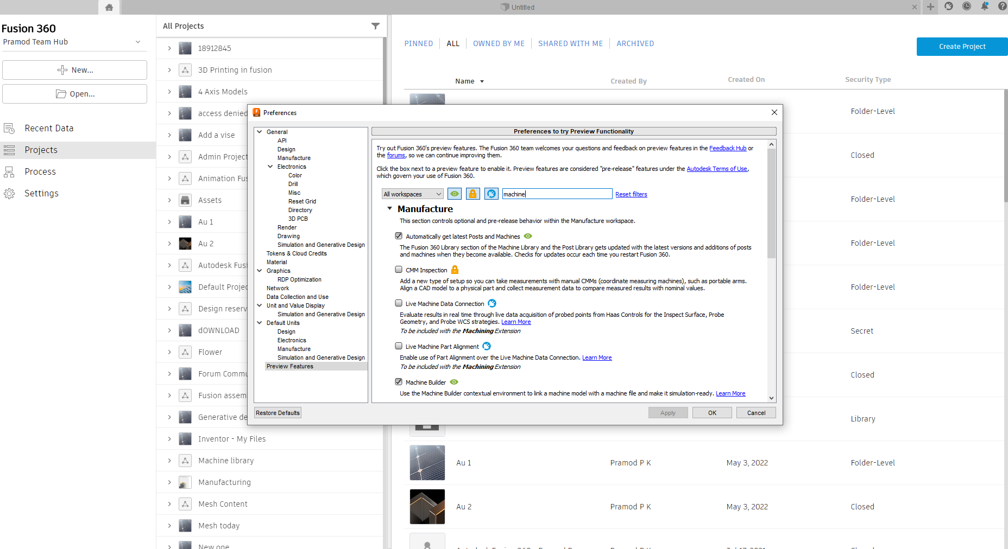This screenshot has width=1008, height=549.
Task: Uncheck Automatically get latest Posts and Machines
Action: pyautogui.click(x=399, y=236)
